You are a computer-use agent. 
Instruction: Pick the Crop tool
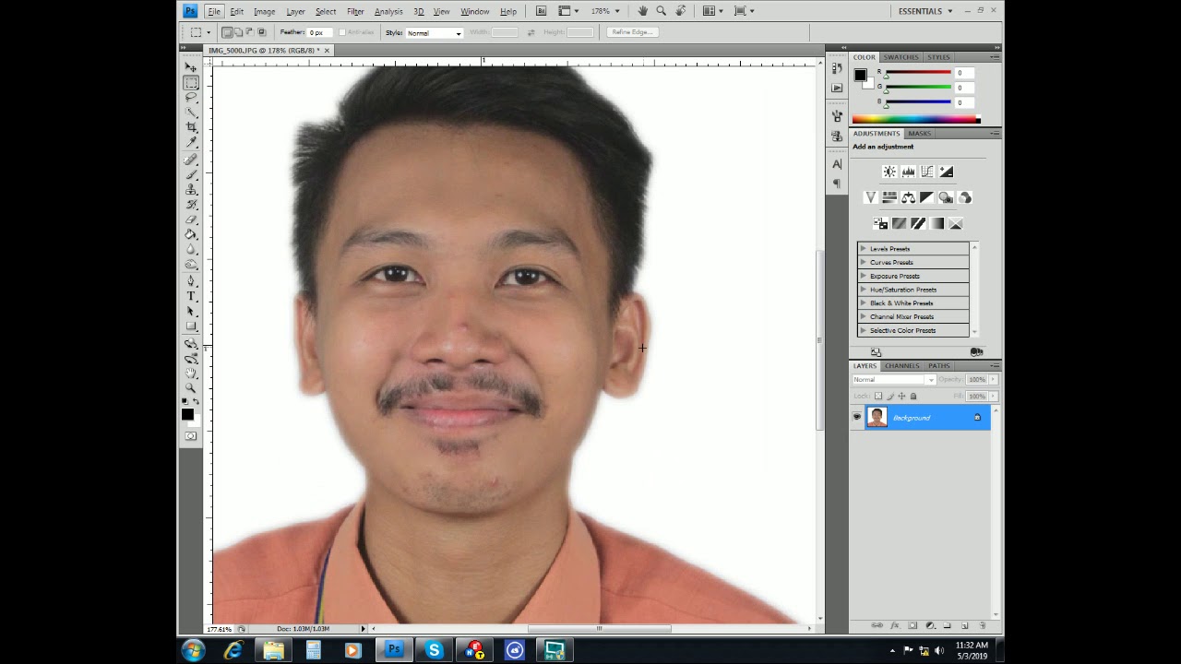pos(191,127)
